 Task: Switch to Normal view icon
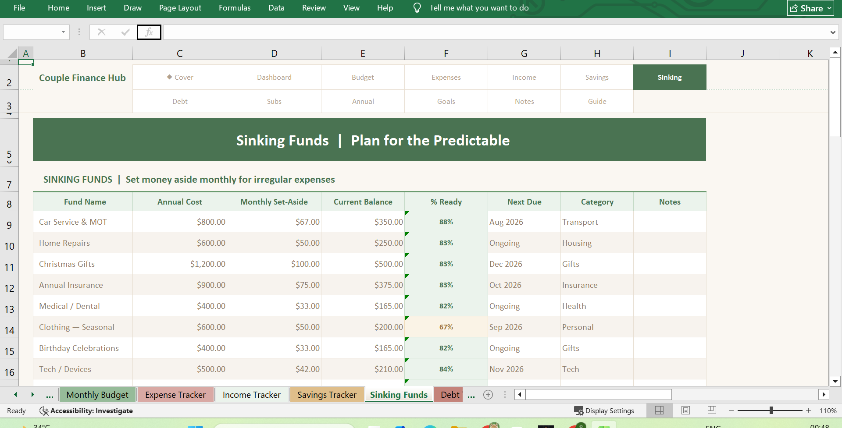(x=659, y=410)
